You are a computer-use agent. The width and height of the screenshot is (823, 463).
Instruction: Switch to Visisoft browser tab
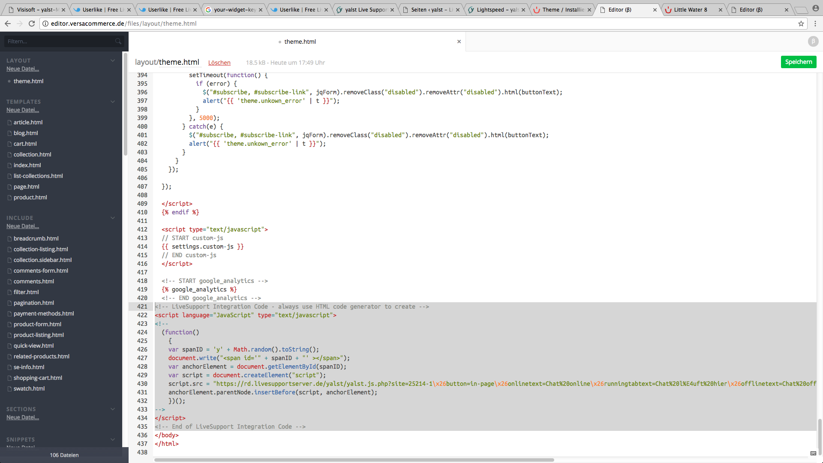click(x=36, y=9)
